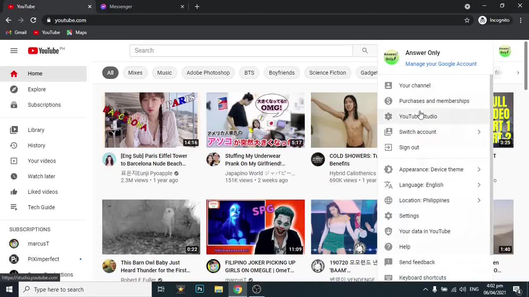Open a new browser tab
This screenshot has width=529, height=297.
[x=197, y=7]
